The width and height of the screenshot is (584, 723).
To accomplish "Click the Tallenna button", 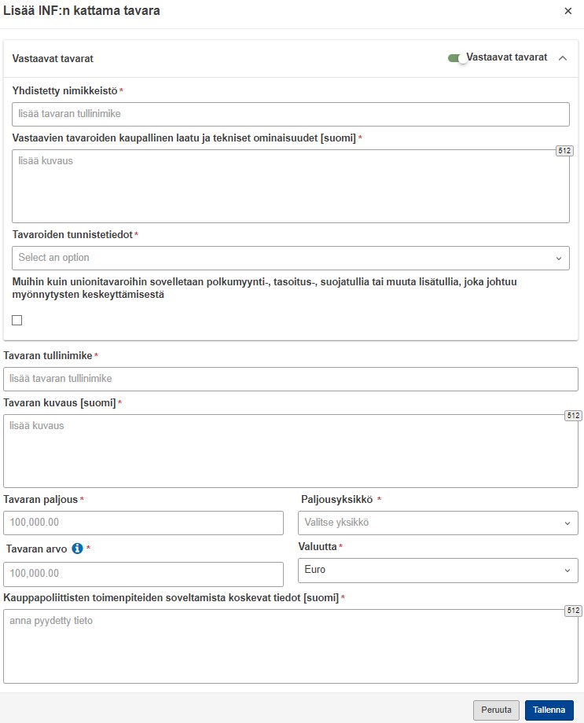I will pos(549,710).
